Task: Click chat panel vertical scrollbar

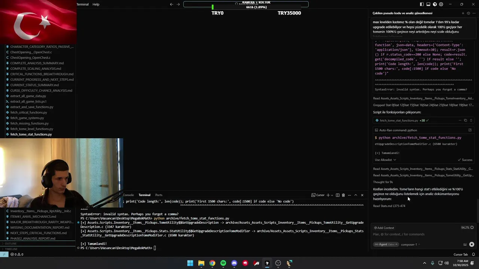Action: [x=477, y=211]
